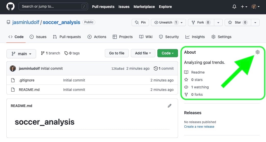Open Pull requests in top navigation
Image resolution: width=266 pixels, height=142 pixels.
click(x=103, y=7)
